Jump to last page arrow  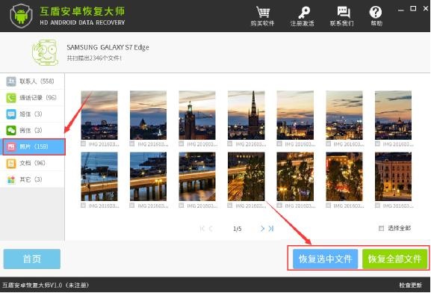pyautogui.click(x=271, y=229)
